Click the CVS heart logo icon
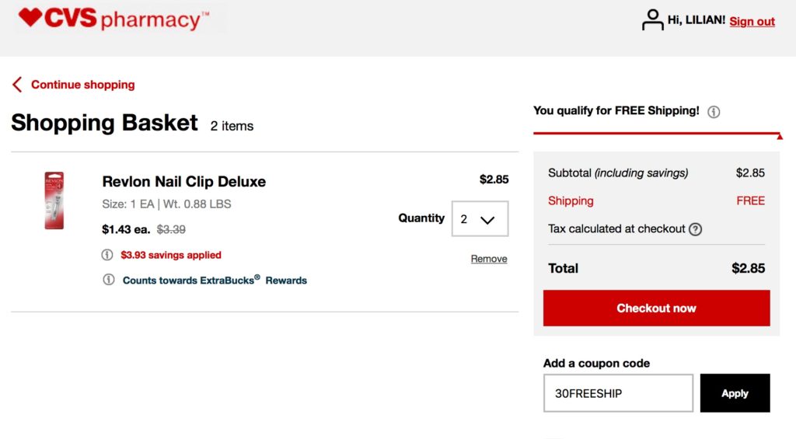This screenshot has height=439, width=796. click(30, 17)
